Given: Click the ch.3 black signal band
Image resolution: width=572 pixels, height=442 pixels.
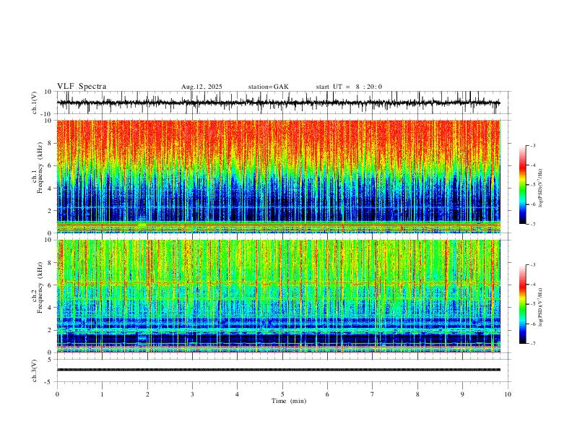Looking at the screenshot, I should [278, 370].
